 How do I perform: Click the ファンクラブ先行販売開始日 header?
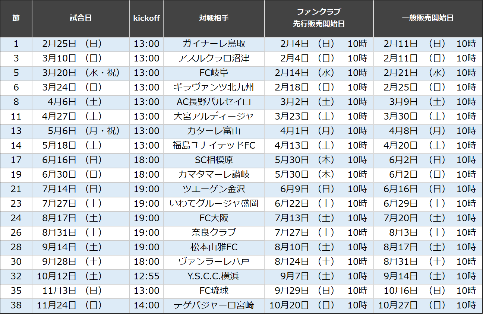(x=319, y=18)
